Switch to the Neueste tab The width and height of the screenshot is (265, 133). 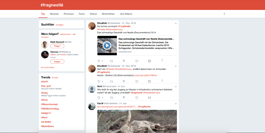coord(54,14)
